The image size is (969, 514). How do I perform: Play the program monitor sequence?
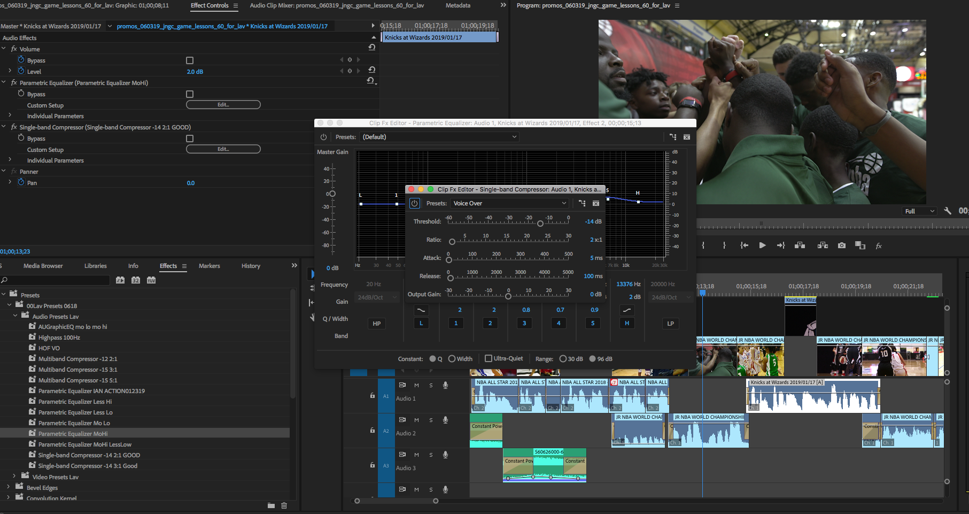click(x=762, y=246)
